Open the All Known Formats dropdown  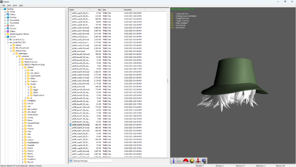coord(93,161)
